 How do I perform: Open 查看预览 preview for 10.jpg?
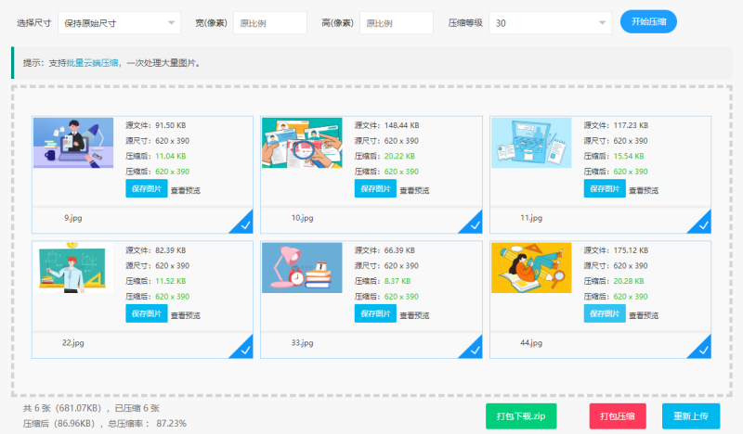point(414,191)
